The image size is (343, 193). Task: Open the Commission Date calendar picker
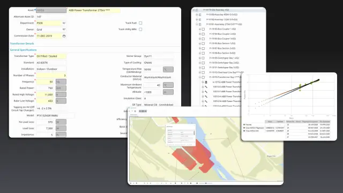[x=64, y=36]
